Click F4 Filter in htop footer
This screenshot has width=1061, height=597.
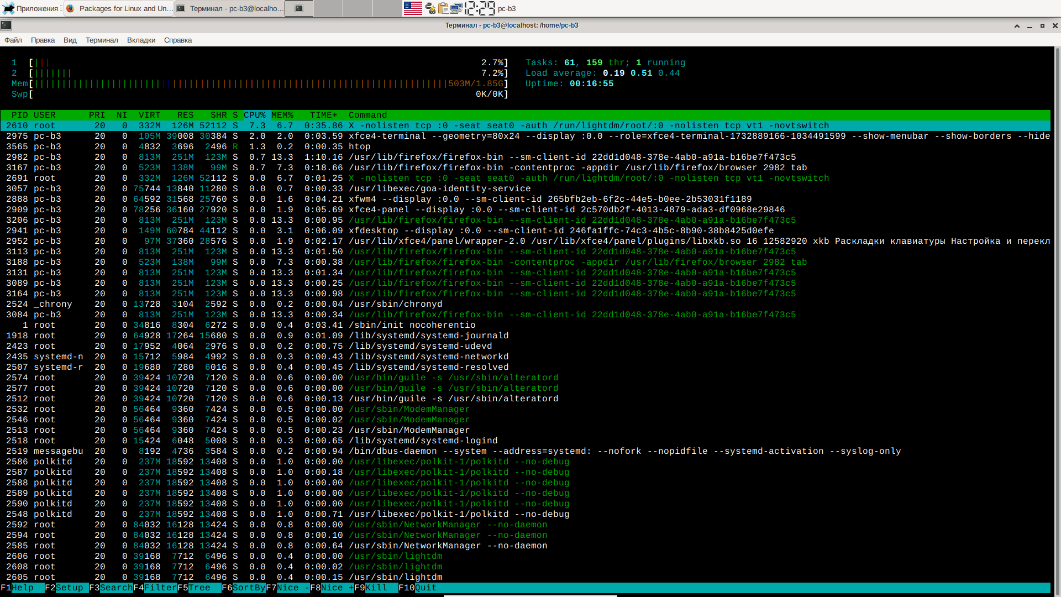[155, 588]
